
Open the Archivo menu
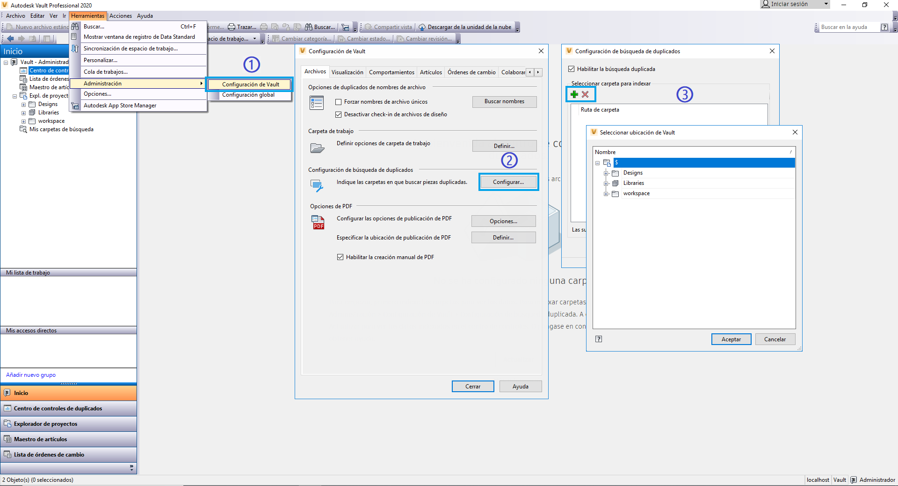(x=15, y=16)
